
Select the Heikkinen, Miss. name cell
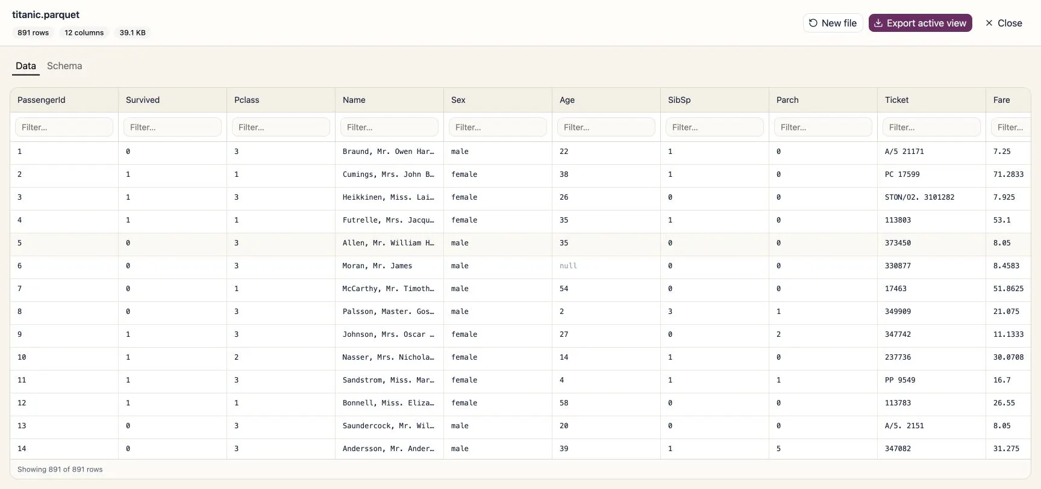coord(390,197)
